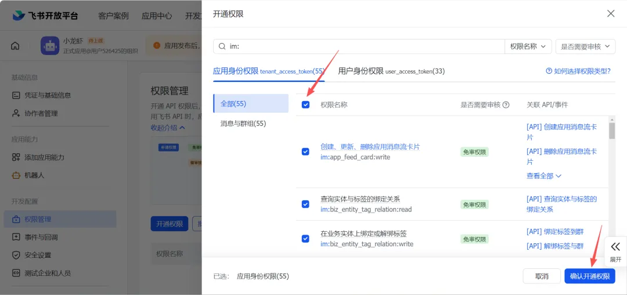Open 事件与回调 sidebar item

(x=60, y=237)
